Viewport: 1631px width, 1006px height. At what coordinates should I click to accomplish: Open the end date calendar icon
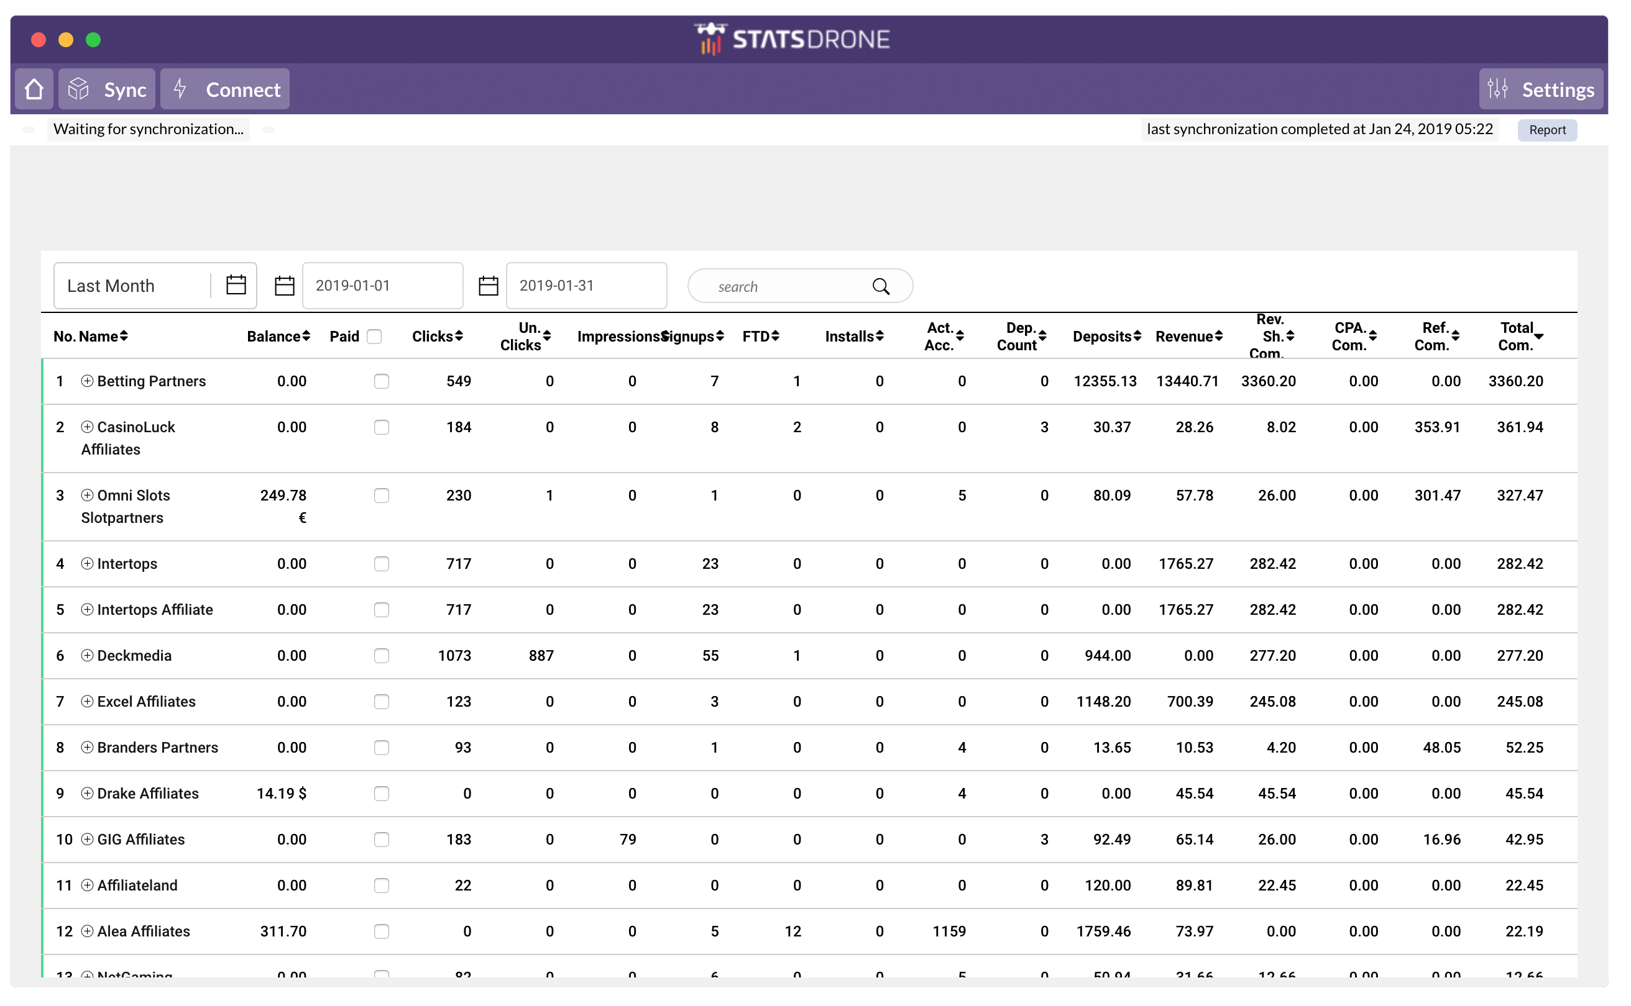pos(488,286)
